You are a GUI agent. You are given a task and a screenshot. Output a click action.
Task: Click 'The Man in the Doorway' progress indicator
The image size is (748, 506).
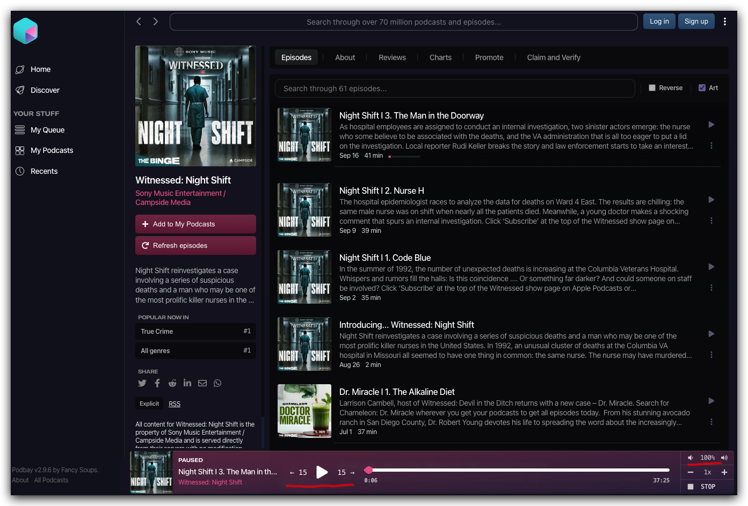(x=404, y=156)
